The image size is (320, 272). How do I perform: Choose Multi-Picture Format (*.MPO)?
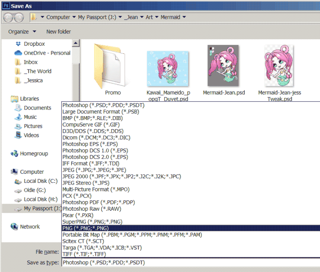[x=190, y=190]
